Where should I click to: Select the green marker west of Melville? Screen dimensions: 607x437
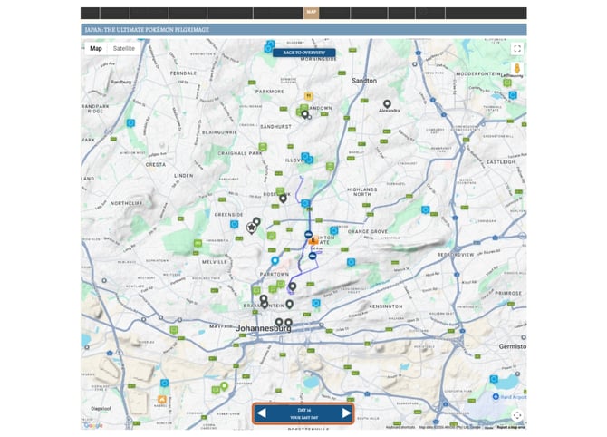pyautogui.click(x=198, y=243)
